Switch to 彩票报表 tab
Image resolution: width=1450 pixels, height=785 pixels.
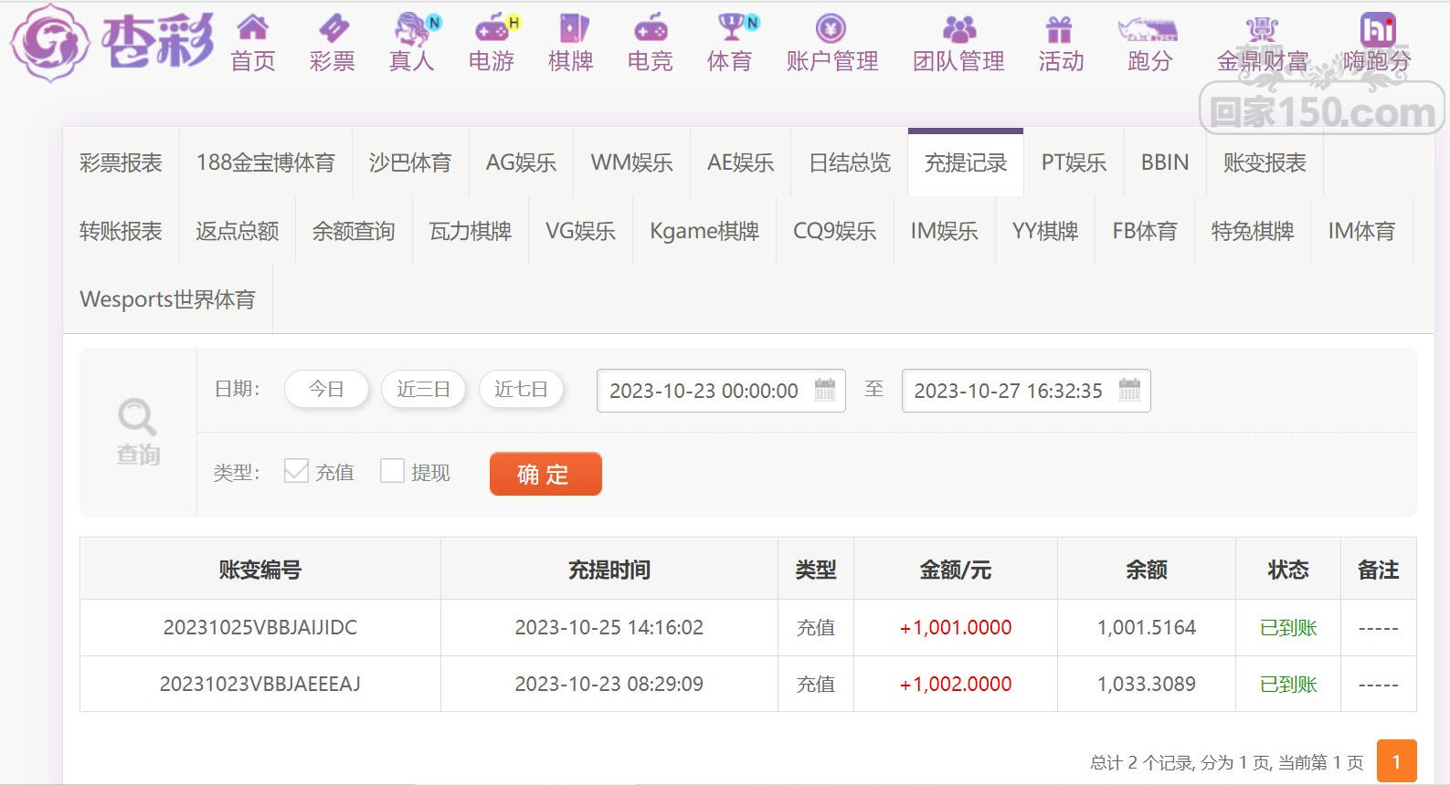(121, 162)
